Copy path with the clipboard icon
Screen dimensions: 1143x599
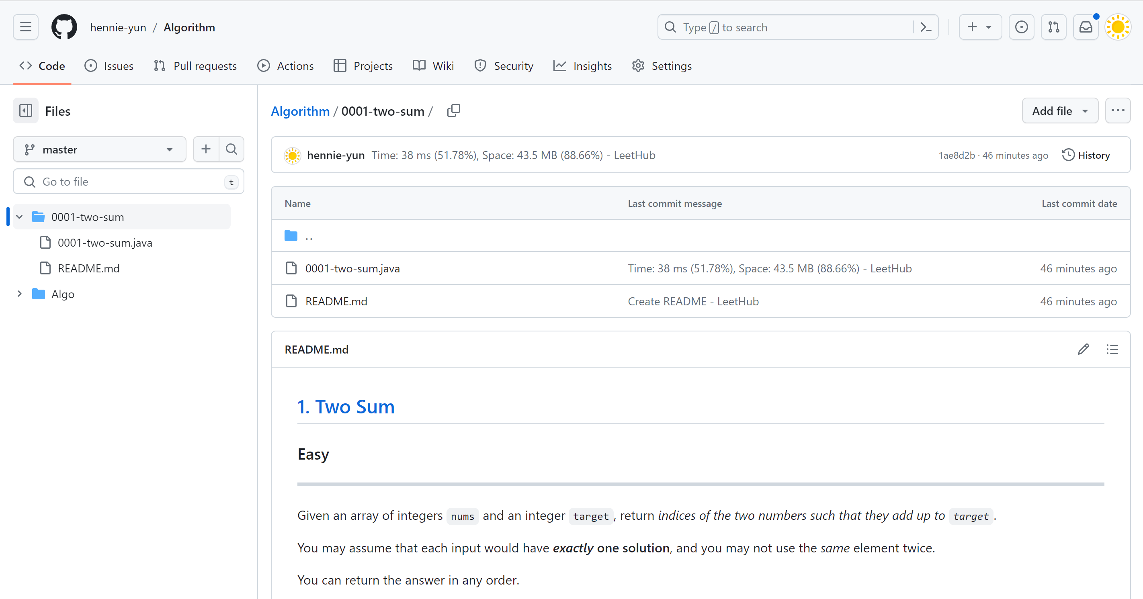click(453, 110)
